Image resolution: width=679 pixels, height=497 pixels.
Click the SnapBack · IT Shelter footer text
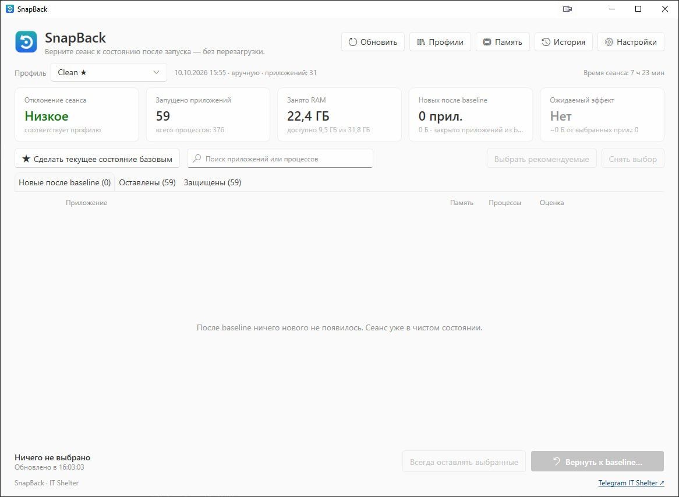tap(47, 482)
